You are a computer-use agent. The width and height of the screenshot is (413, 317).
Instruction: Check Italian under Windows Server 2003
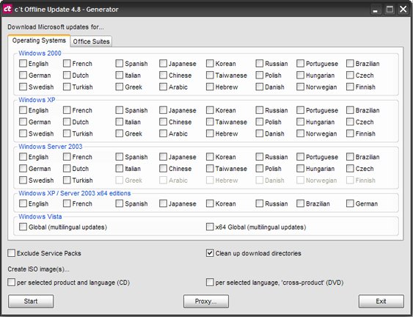(120, 168)
